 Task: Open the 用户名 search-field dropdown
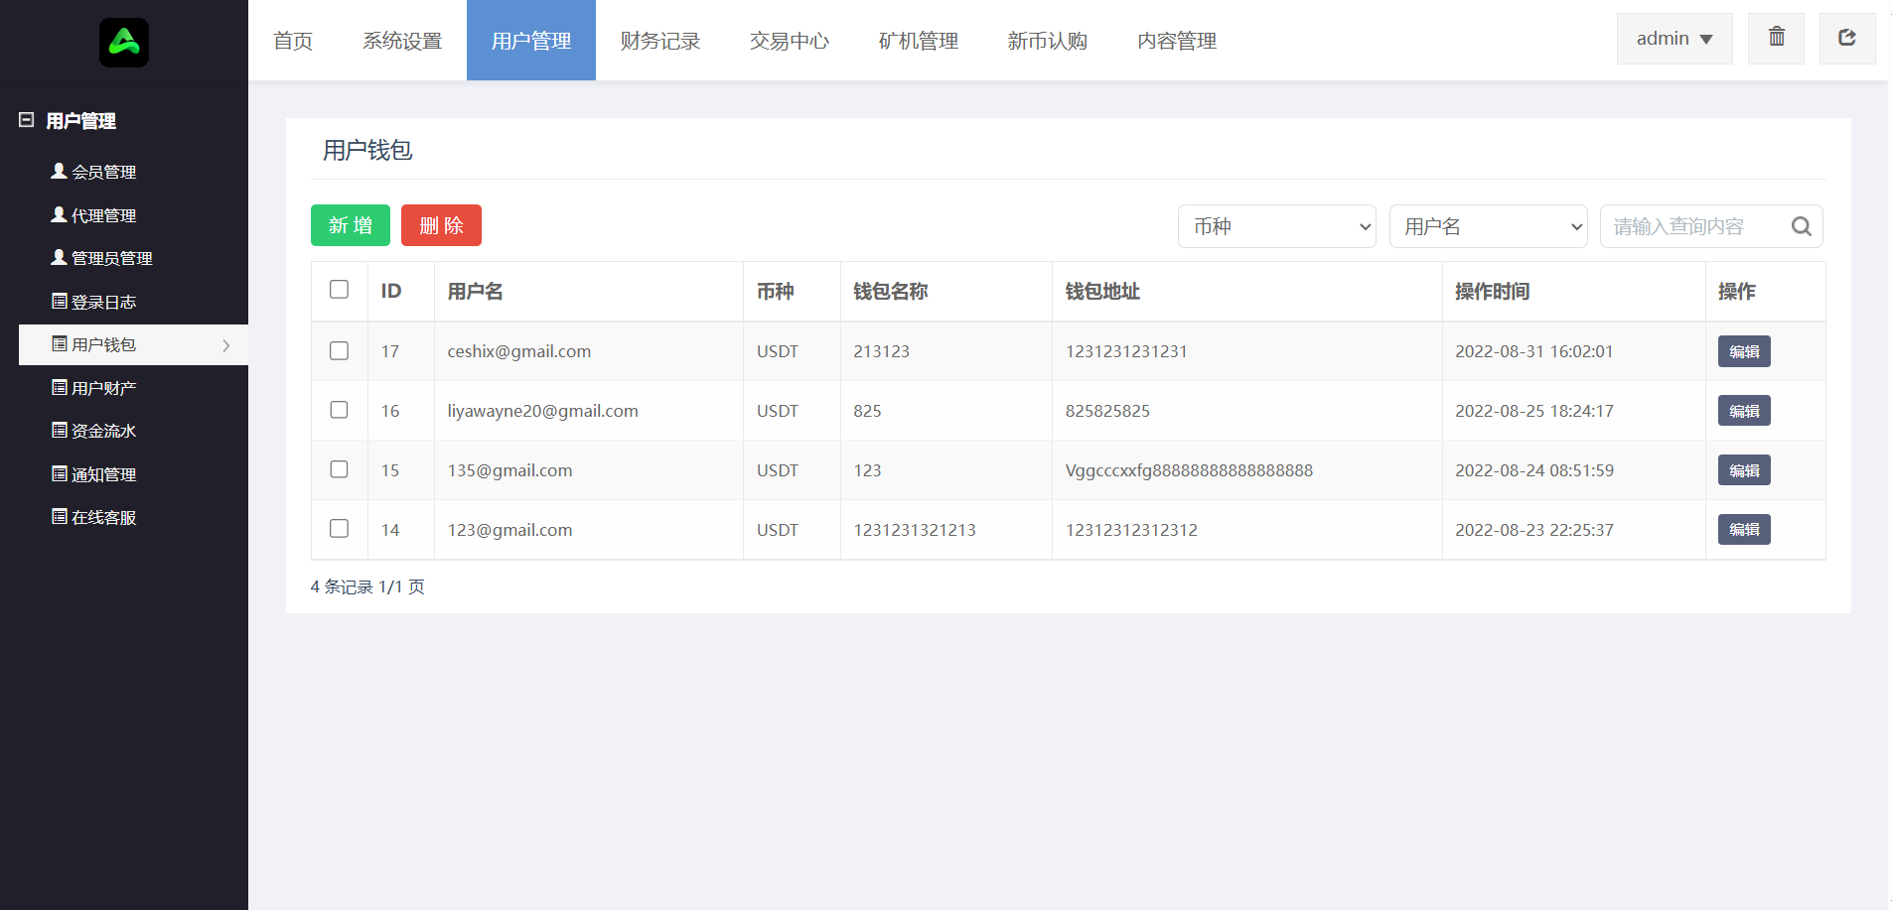point(1488,226)
